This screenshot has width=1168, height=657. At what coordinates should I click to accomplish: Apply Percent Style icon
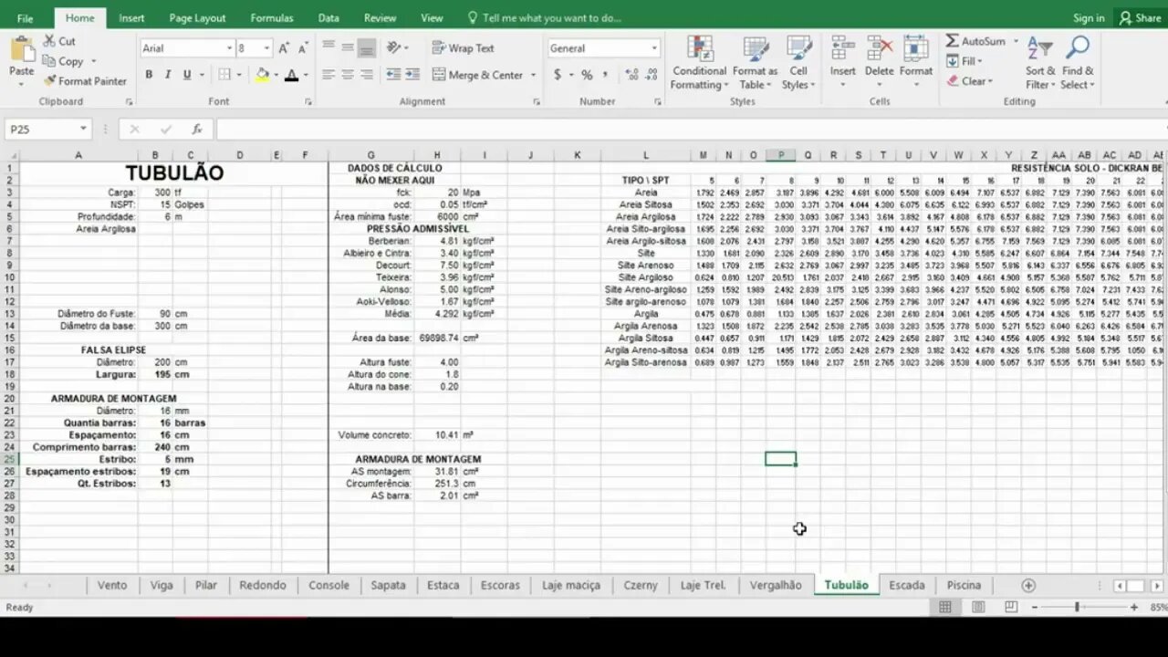tap(587, 75)
